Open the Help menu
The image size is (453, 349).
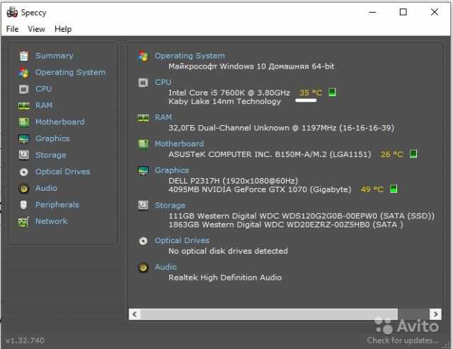[63, 29]
